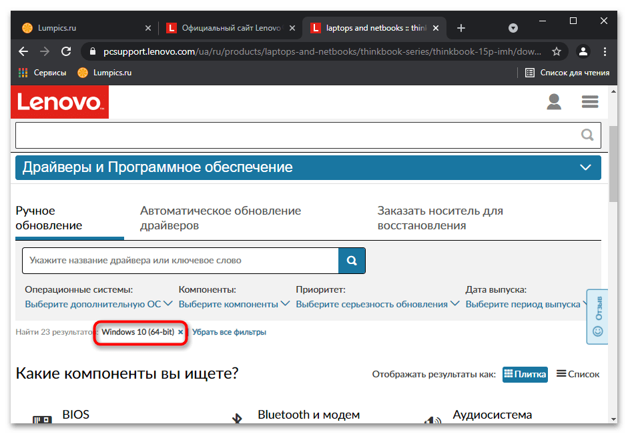The image size is (628, 434).
Task: Open a new tab with plus button
Action: [x=461, y=28]
